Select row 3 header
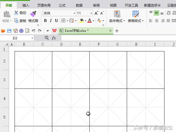176x132 pixels. click(4, 80)
